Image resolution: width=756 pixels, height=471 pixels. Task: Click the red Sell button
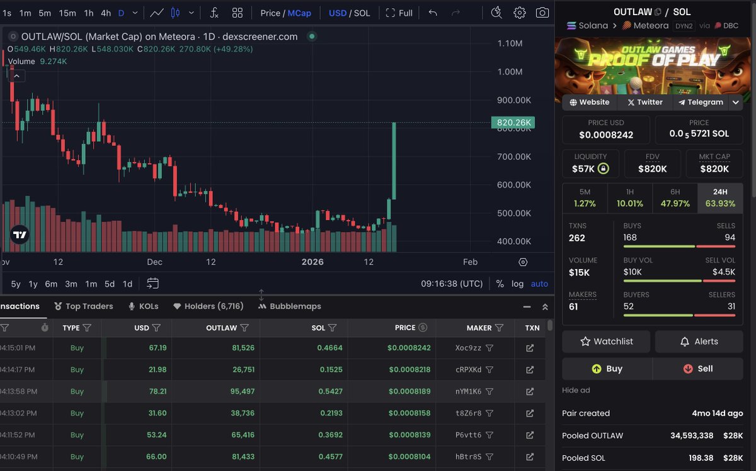coord(699,369)
